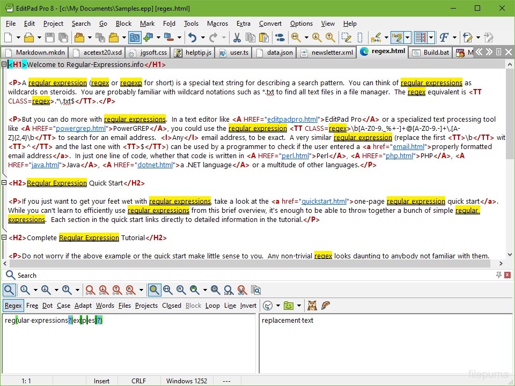Click the Undo arrow icon
This screenshot has height=386, width=515.
pos(193,38)
